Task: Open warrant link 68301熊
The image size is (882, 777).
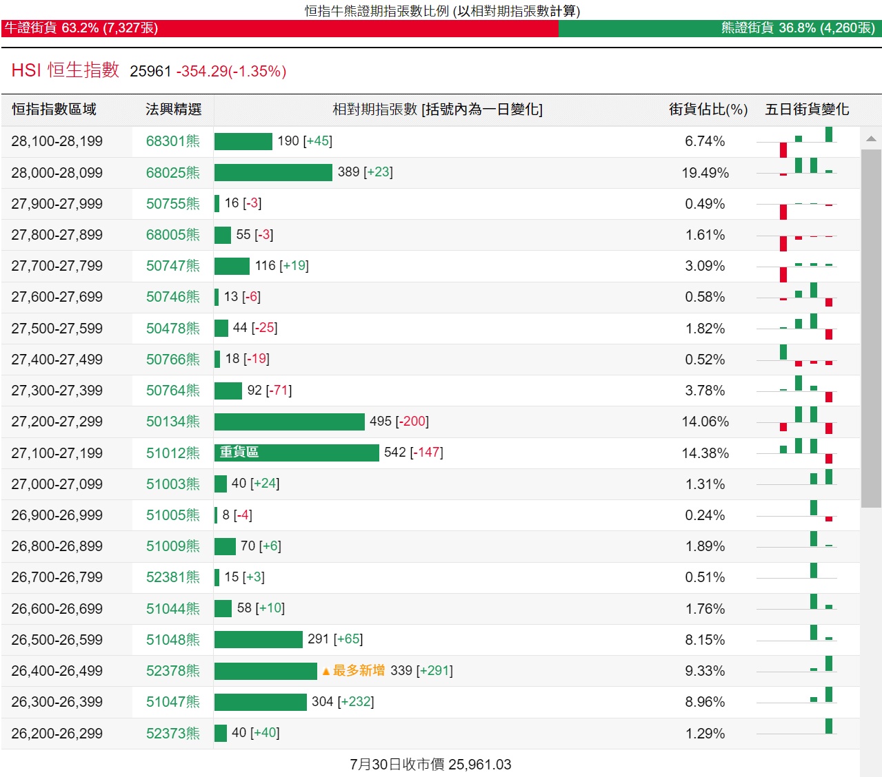Action: [172, 141]
